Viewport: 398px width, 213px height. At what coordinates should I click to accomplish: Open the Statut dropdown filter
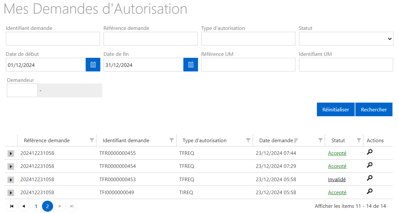346,39
